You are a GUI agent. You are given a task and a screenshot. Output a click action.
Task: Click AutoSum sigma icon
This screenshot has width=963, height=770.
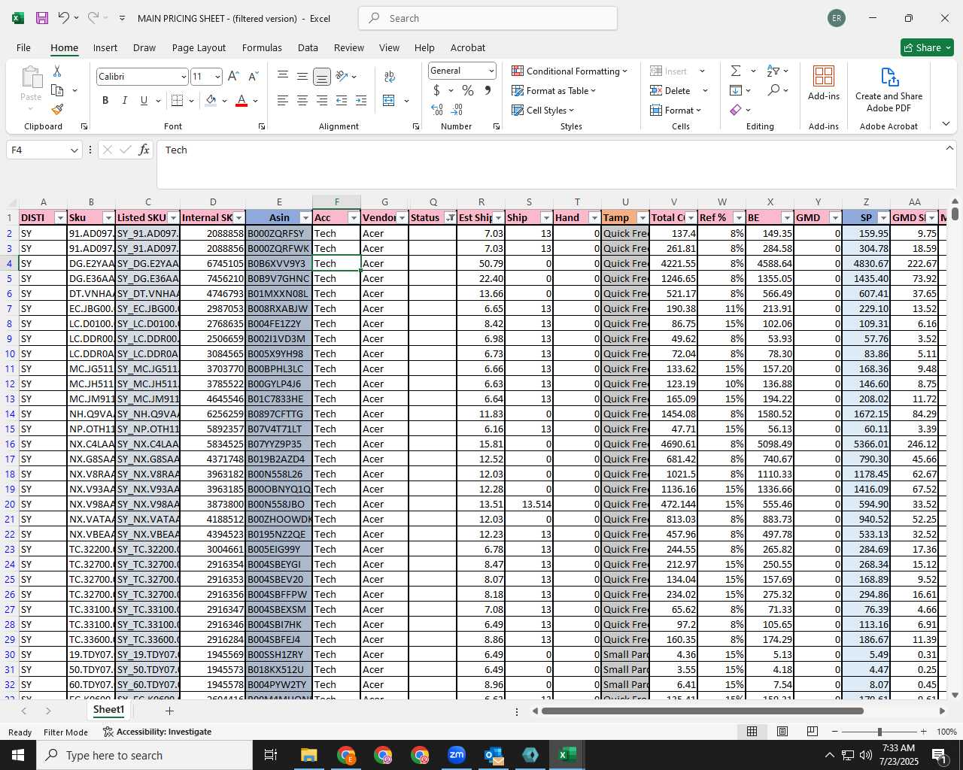coord(736,71)
